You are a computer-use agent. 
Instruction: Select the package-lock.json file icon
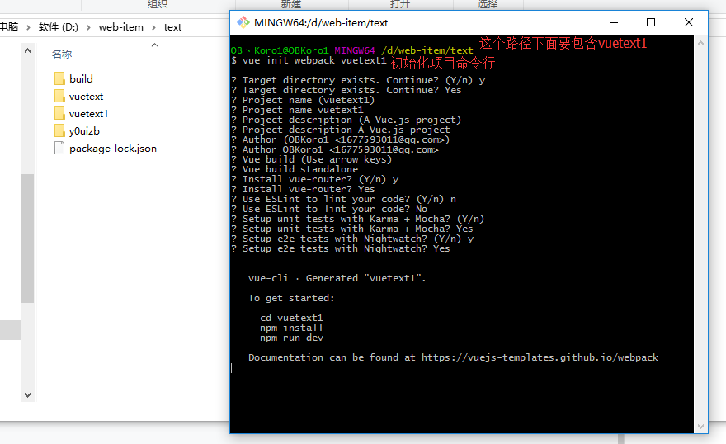tap(59, 149)
